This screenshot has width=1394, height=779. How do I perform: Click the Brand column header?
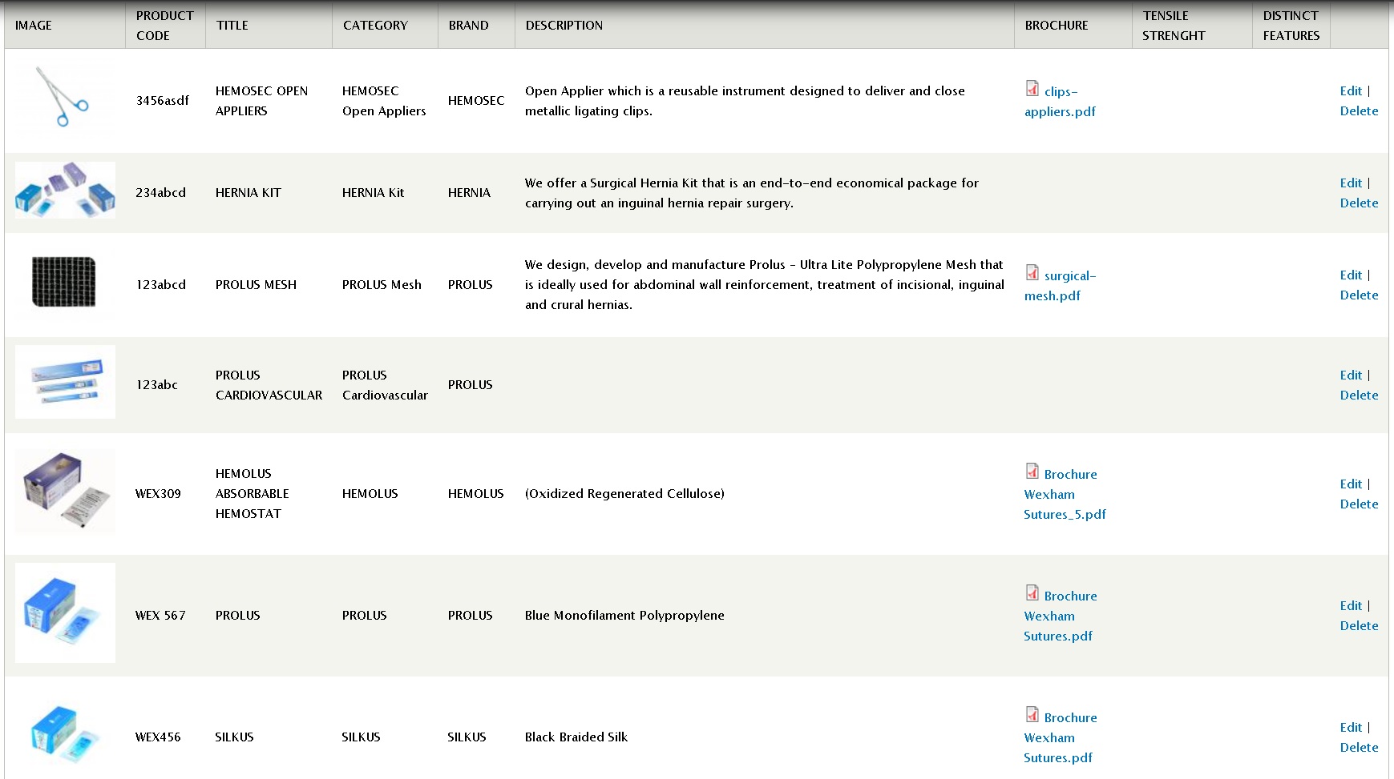click(x=468, y=26)
